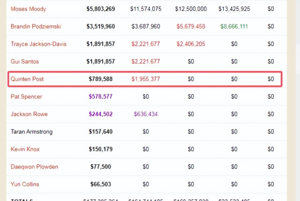
Task: Click the $12,500,000 salary value
Action: click(x=191, y=9)
